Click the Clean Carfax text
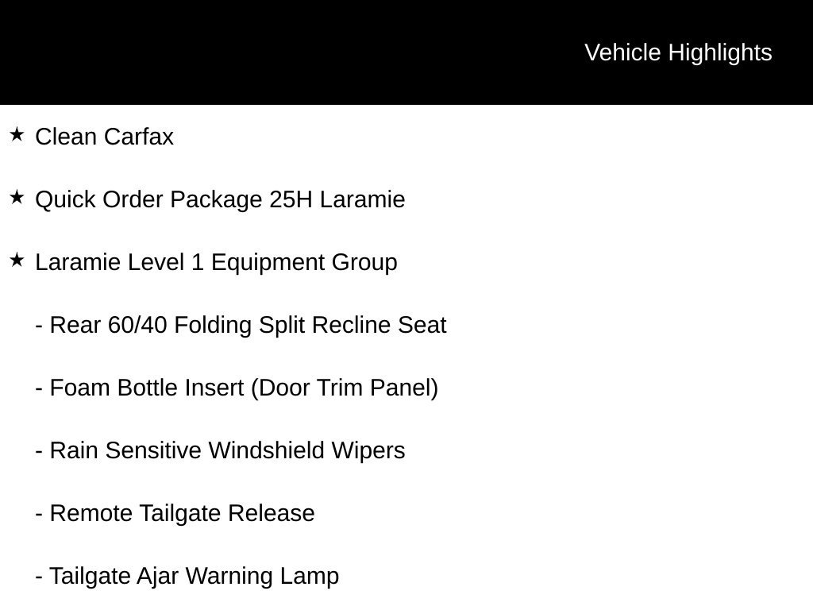The image size is (813, 610). point(104,137)
